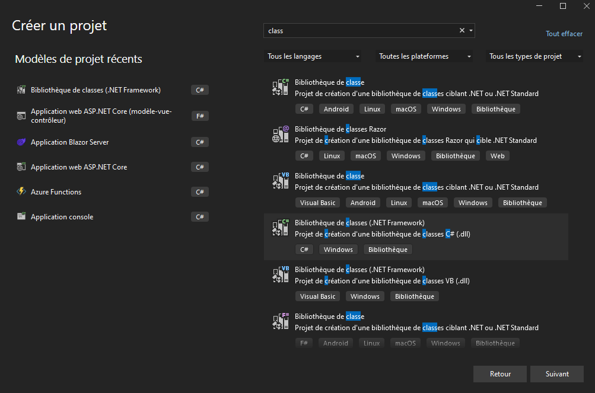Click the Blazor Server application icon
595x393 pixels.
pyautogui.click(x=21, y=142)
